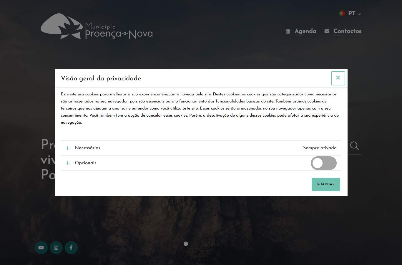Click the Guardar button
This screenshot has height=265, width=402.
(x=326, y=184)
